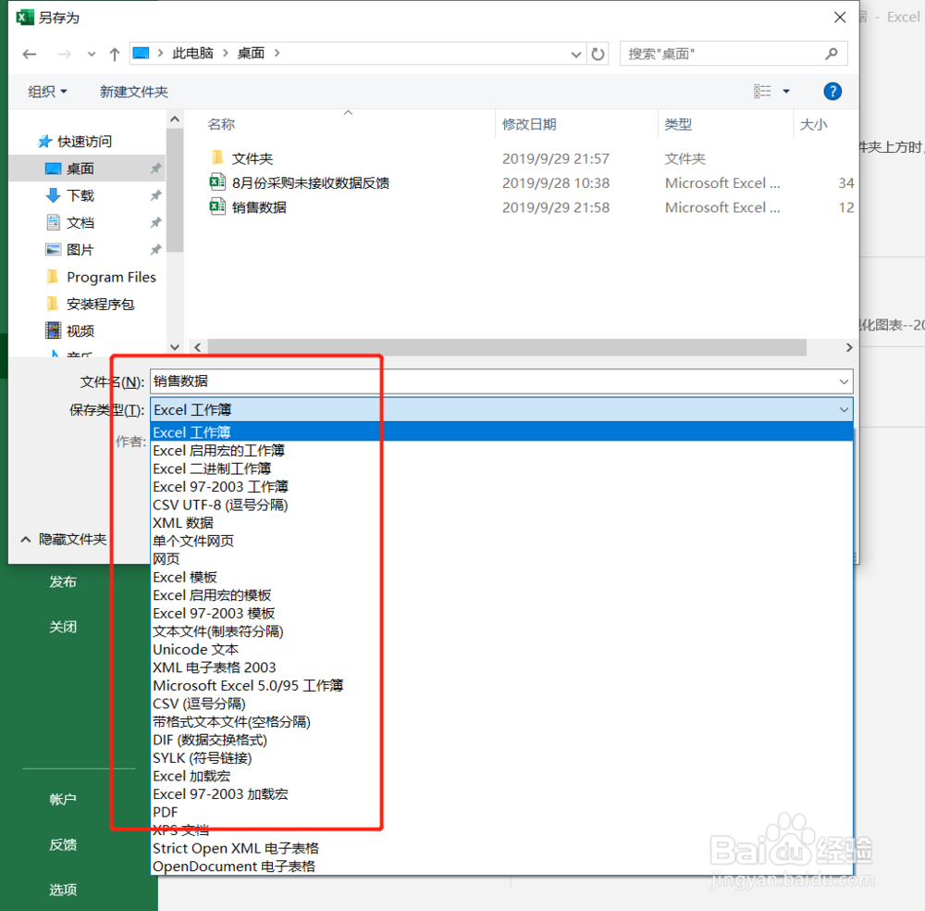Screen dimensions: 925x911
Task: Click the pin icon beside 桌面
Action: coord(155,168)
